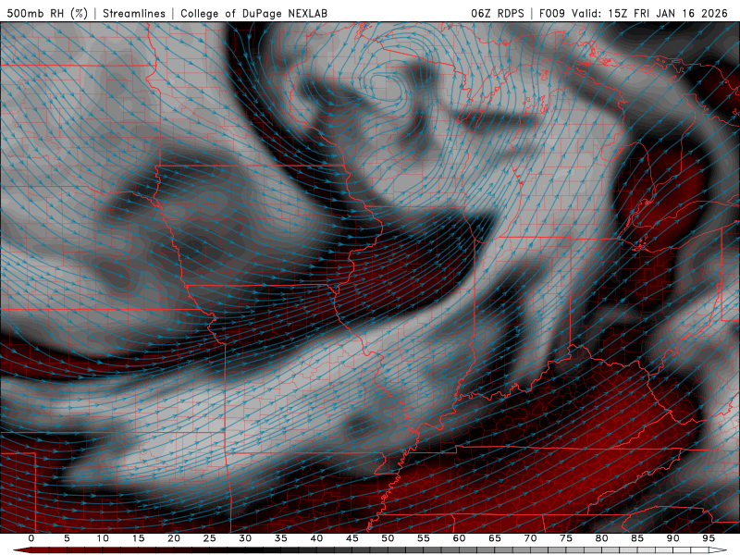The image size is (740, 555).
Task: Click the '65' value on the color scale
Action: coord(495,538)
